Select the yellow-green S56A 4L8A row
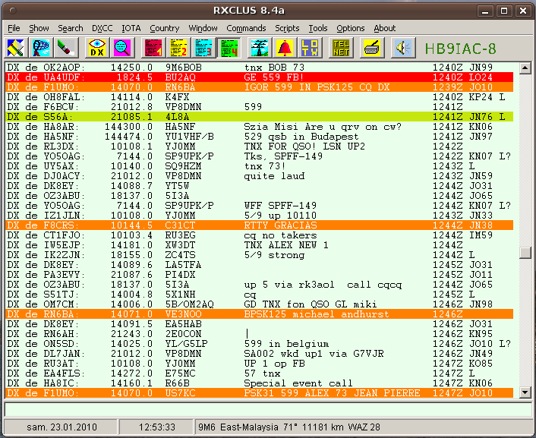 (x=259, y=117)
